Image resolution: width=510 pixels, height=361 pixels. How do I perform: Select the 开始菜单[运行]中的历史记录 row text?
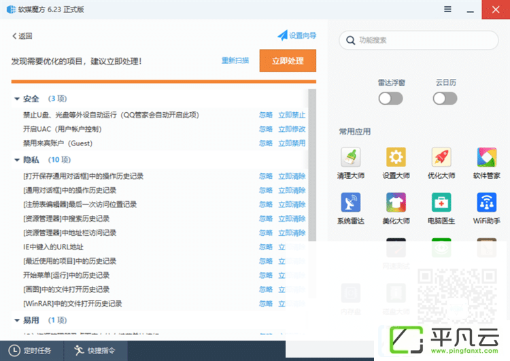66,275
